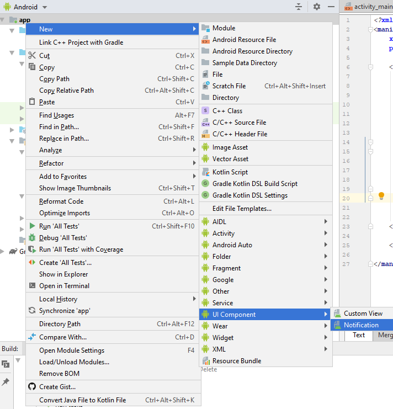
Task: Click the gear settings icon in Project panel
Action: [x=316, y=7]
